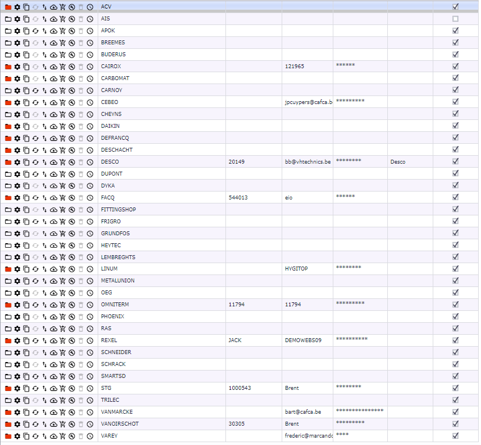The image size is (481, 445).
Task: Click the sync icon for CEBEO
Action: [x=36, y=102]
